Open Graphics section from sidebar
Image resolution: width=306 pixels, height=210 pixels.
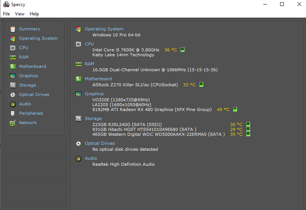(29, 76)
